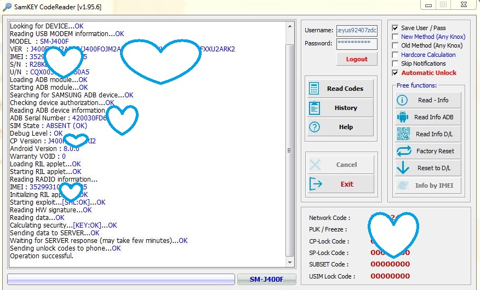Toggle Save User / Pass checkbox
Viewport: 480px width, 290px height.
coord(395,28)
